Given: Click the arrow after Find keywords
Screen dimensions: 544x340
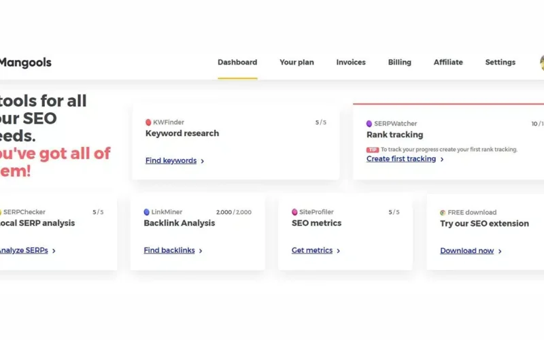Looking at the screenshot, I should tap(202, 161).
